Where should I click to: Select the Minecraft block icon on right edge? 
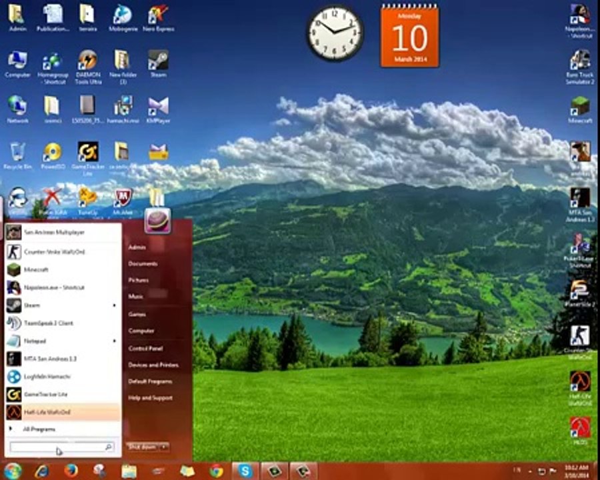click(580, 109)
